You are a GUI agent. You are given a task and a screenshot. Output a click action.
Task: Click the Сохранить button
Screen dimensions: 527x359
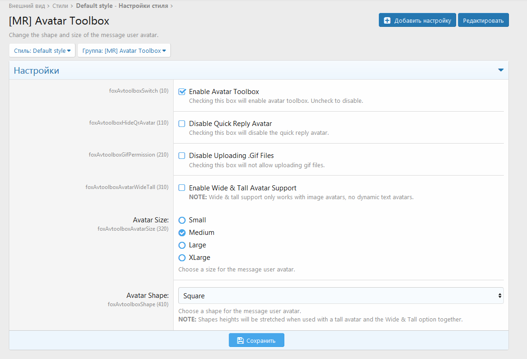coord(257,340)
